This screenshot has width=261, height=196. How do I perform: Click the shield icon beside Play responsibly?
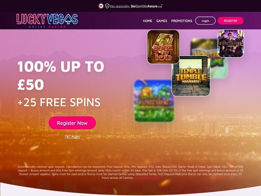pyautogui.click(x=107, y=6)
